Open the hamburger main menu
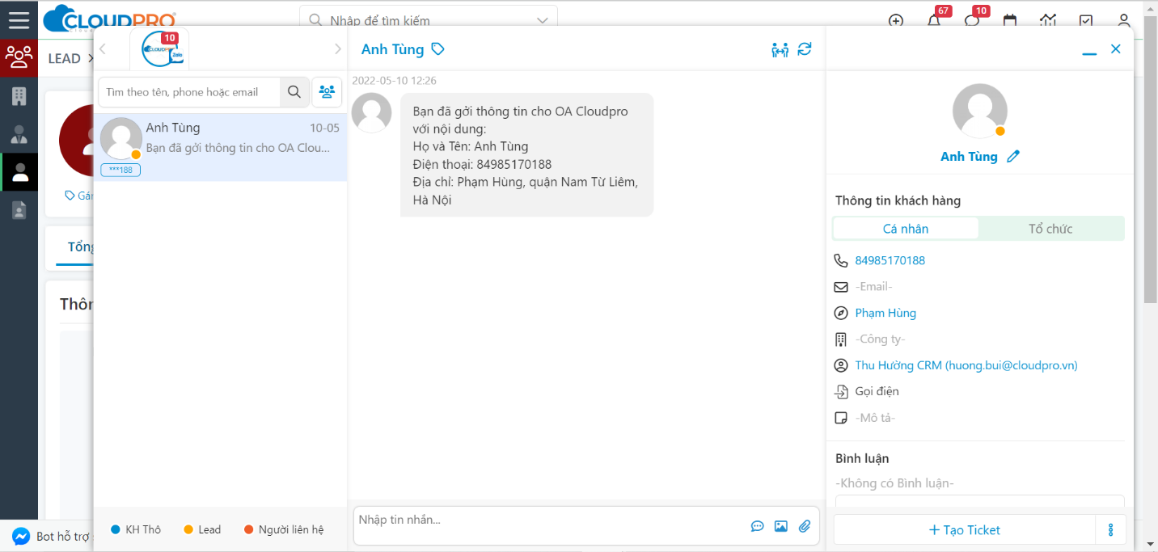Screen dimensions: 1158x552 [19, 20]
